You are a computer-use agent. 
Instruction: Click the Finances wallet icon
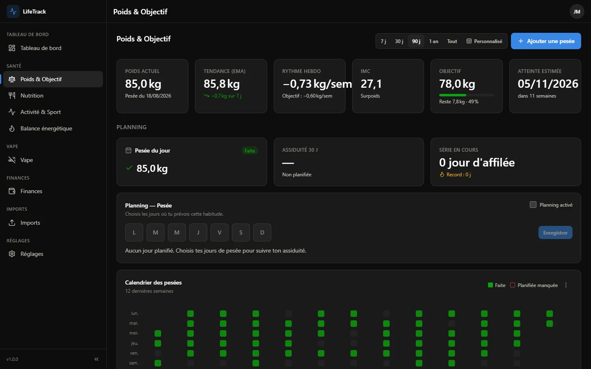(x=12, y=191)
